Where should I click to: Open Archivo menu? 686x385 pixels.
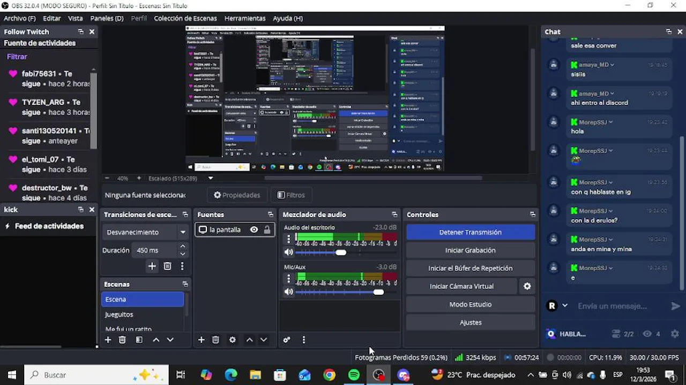(x=20, y=18)
